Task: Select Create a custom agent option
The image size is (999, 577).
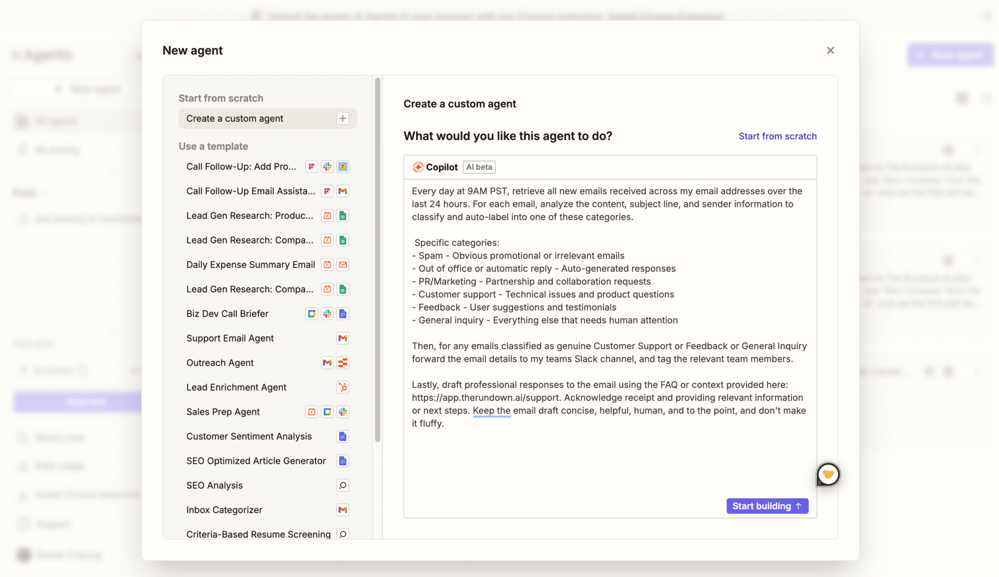Action: click(235, 119)
